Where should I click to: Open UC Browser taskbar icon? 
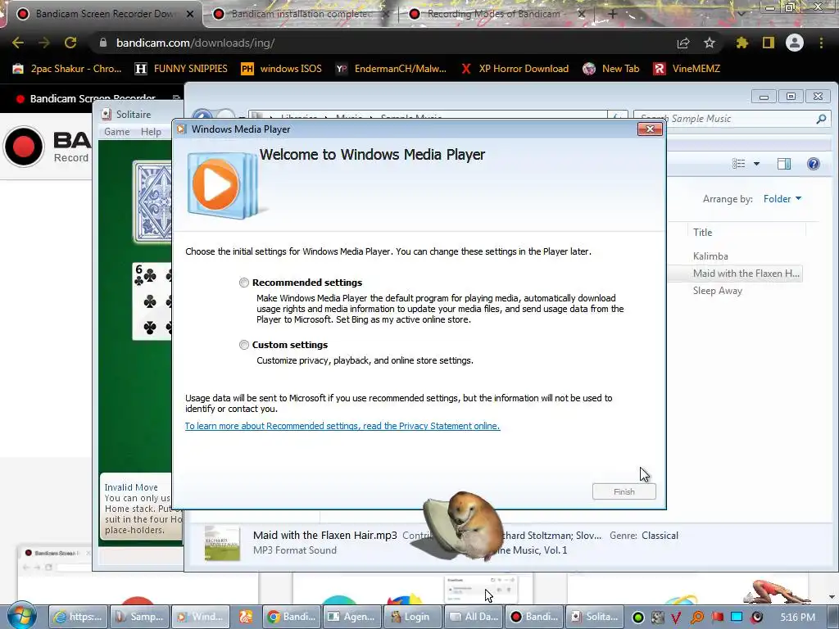pyautogui.click(x=246, y=617)
